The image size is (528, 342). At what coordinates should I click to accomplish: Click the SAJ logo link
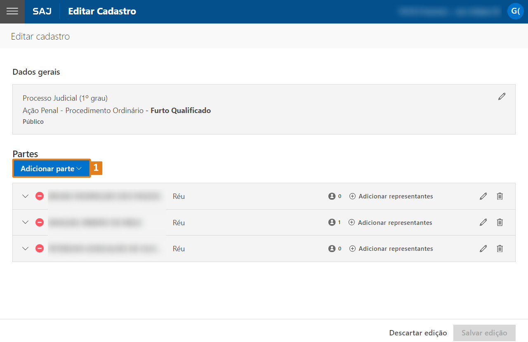click(x=42, y=12)
